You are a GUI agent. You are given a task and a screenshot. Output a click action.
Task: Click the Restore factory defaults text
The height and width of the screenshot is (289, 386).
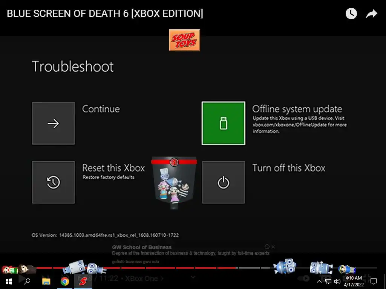(x=109, y=177)
